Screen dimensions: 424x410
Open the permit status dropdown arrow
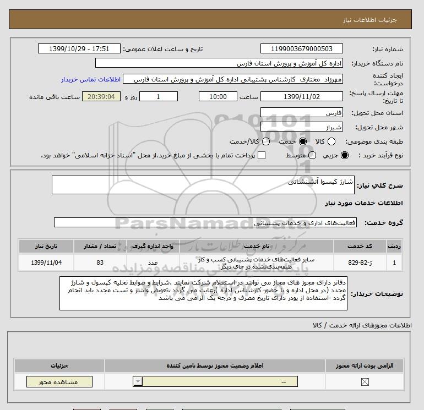tap(138, 381)
